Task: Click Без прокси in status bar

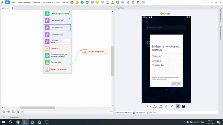Action: (139, 113)
